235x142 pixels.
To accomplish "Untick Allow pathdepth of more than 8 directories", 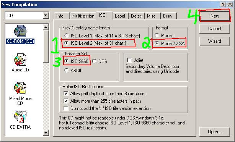I will click(66, 93).
